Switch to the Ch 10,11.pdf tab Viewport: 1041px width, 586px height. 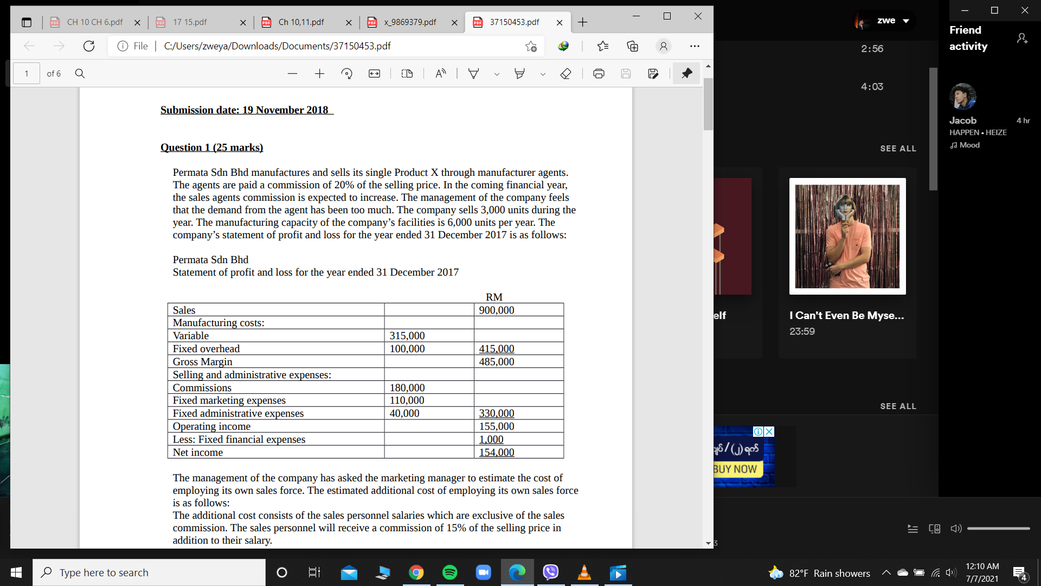tap(301, 22)
